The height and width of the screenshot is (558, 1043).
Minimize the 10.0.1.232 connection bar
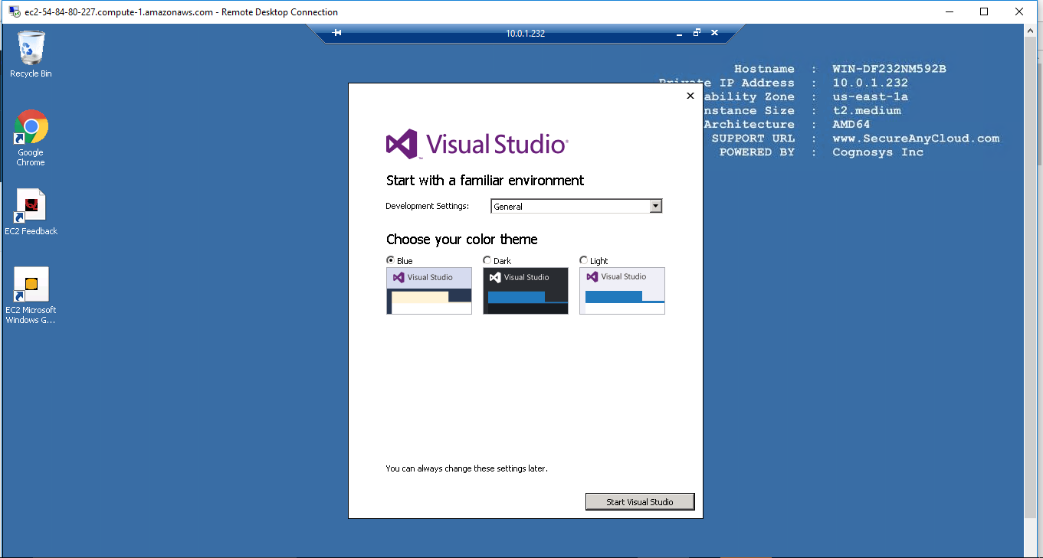click(x=679, y=33)
